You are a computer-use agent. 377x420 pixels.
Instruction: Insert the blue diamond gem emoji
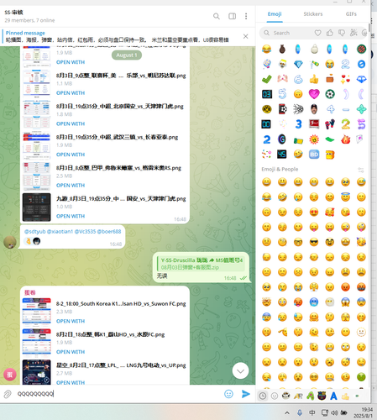tap(298, 64)
